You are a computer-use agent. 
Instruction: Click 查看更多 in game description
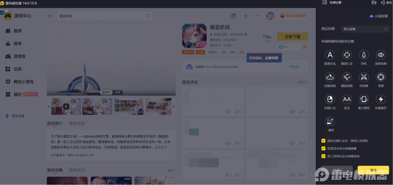(161, 147)
